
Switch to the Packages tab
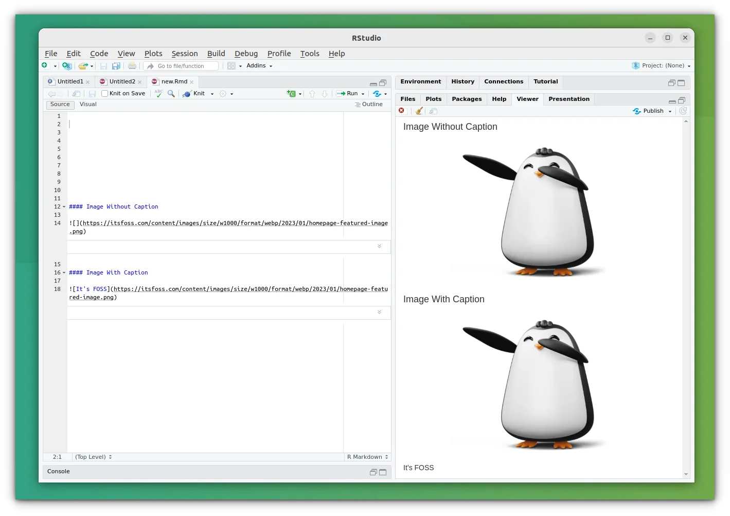click(467, 99)
